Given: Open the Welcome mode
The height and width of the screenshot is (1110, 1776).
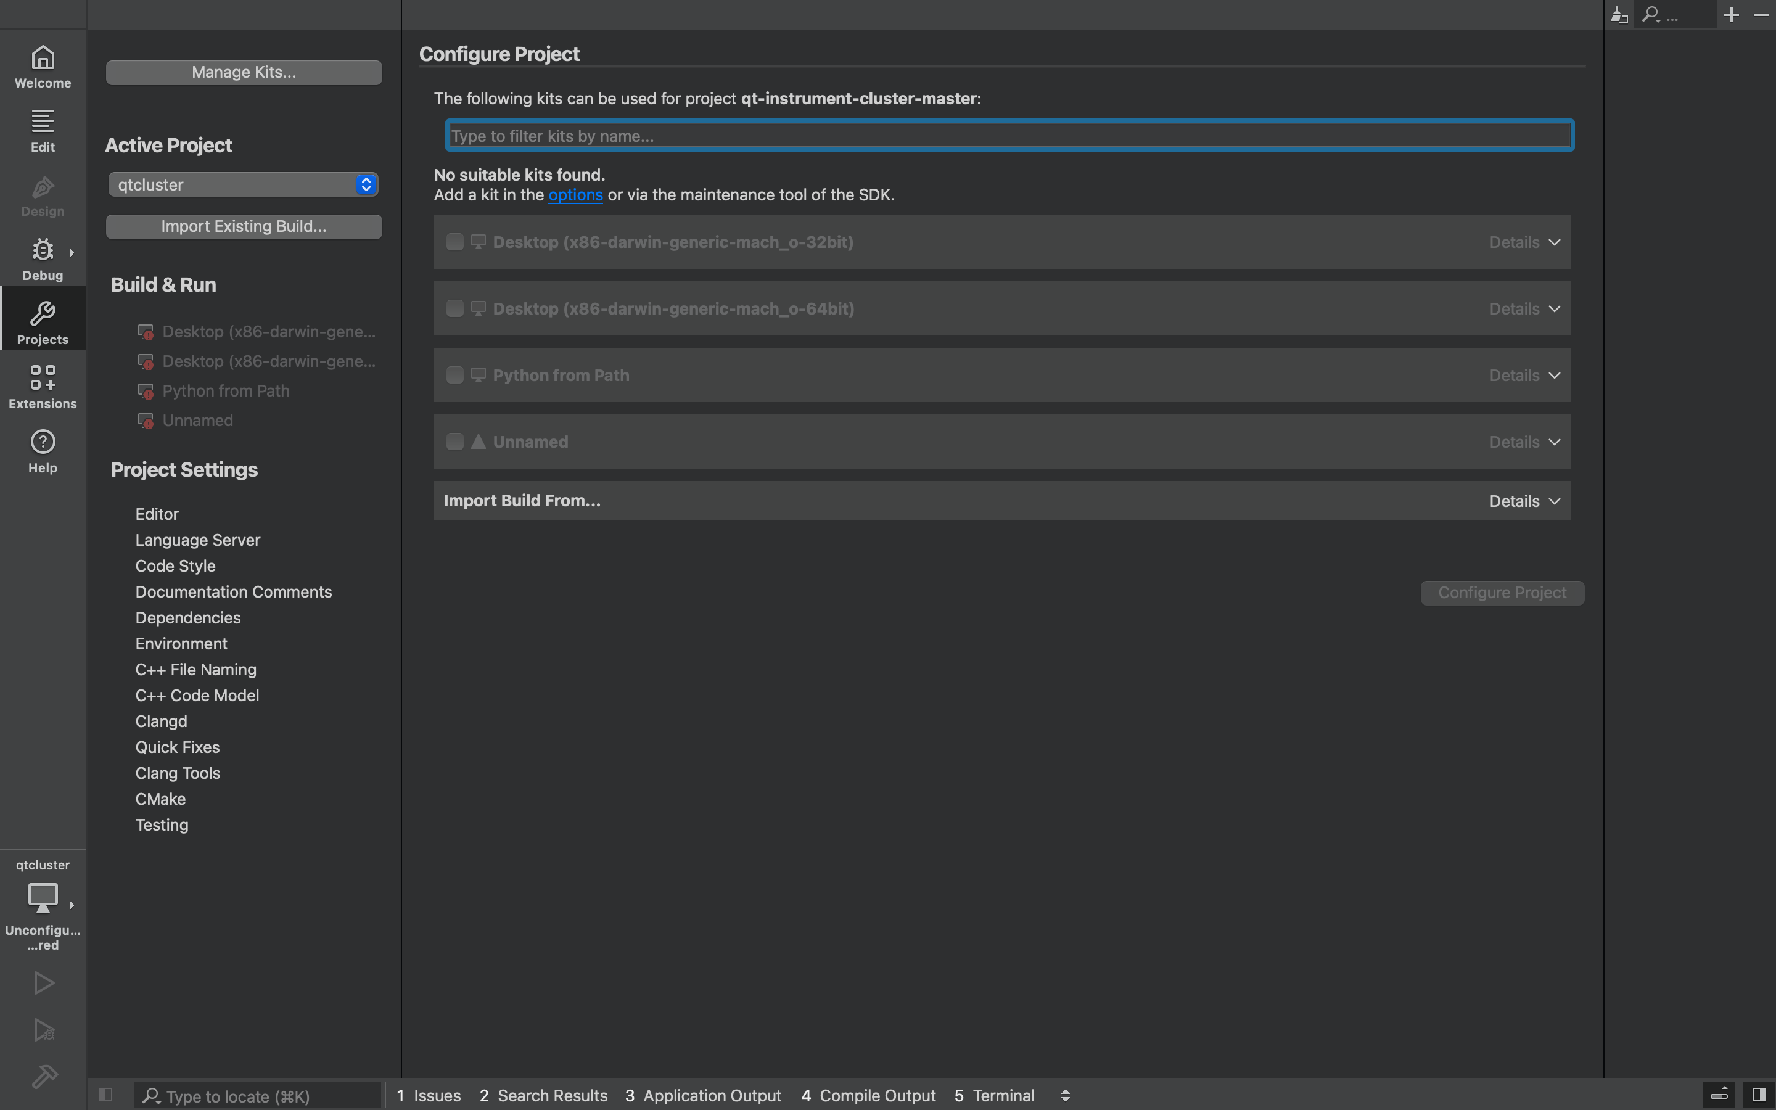Looking at the screenshot, I should tap(43, 67).
